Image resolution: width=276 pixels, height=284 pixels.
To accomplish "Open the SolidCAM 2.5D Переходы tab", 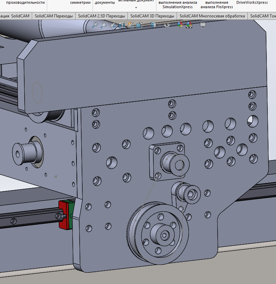I will click(101, 16).
